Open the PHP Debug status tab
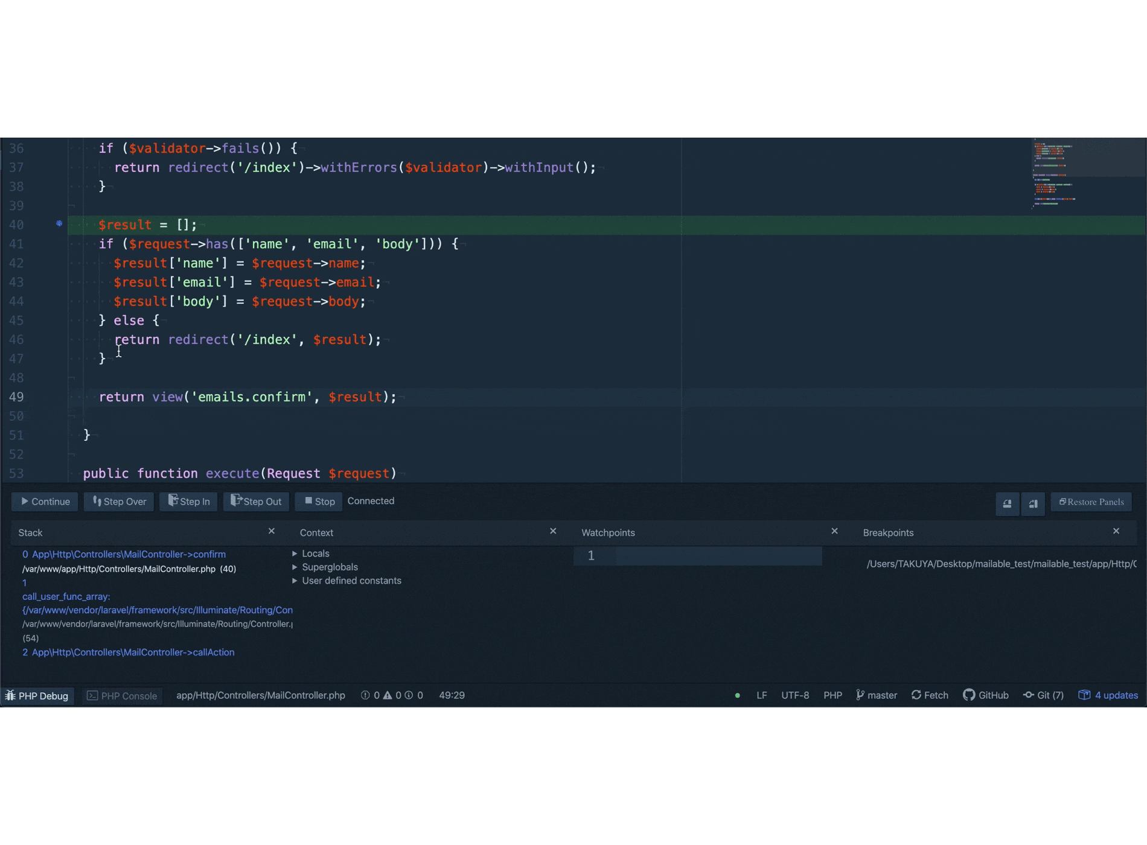Viewport: 1147px width, 845px height. point(37,696)
